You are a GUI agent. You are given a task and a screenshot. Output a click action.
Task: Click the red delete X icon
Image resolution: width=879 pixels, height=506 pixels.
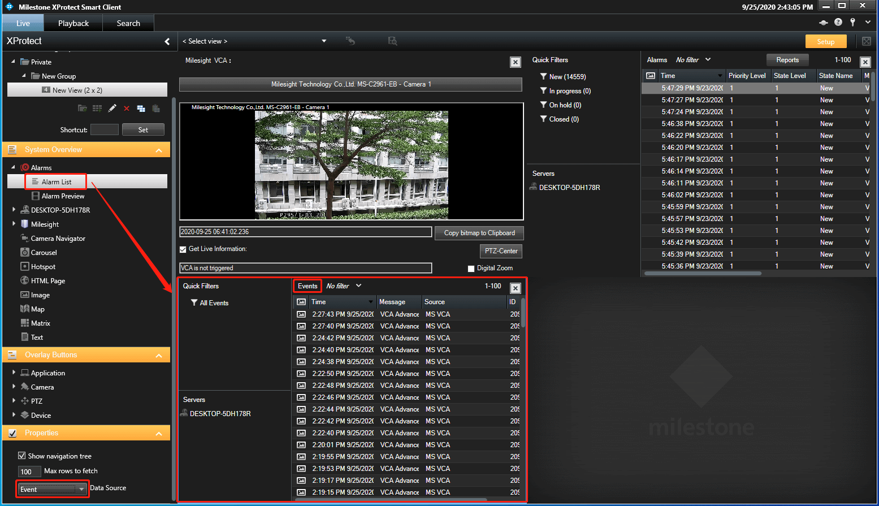(x=127, y=108)
